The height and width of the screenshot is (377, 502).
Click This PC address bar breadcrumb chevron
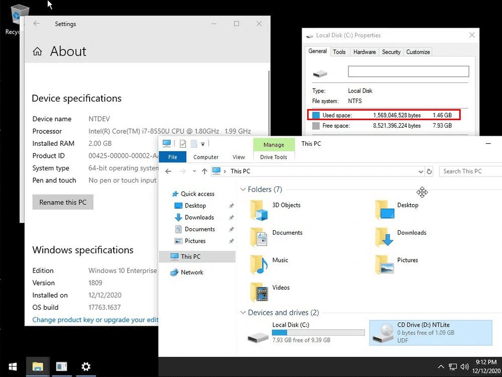(x=225, y=171)
